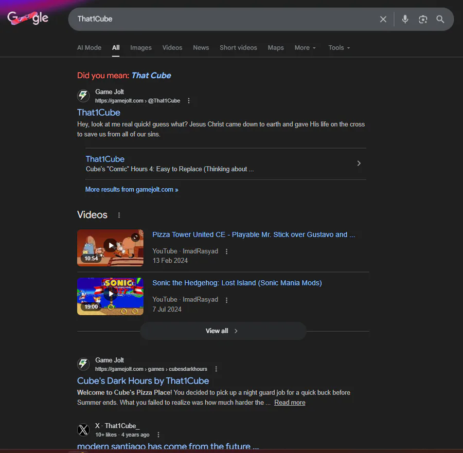
Task: Open Cube's Dark Hours by That1Cube
Action: pyautogui.click(x=143, y=380)
